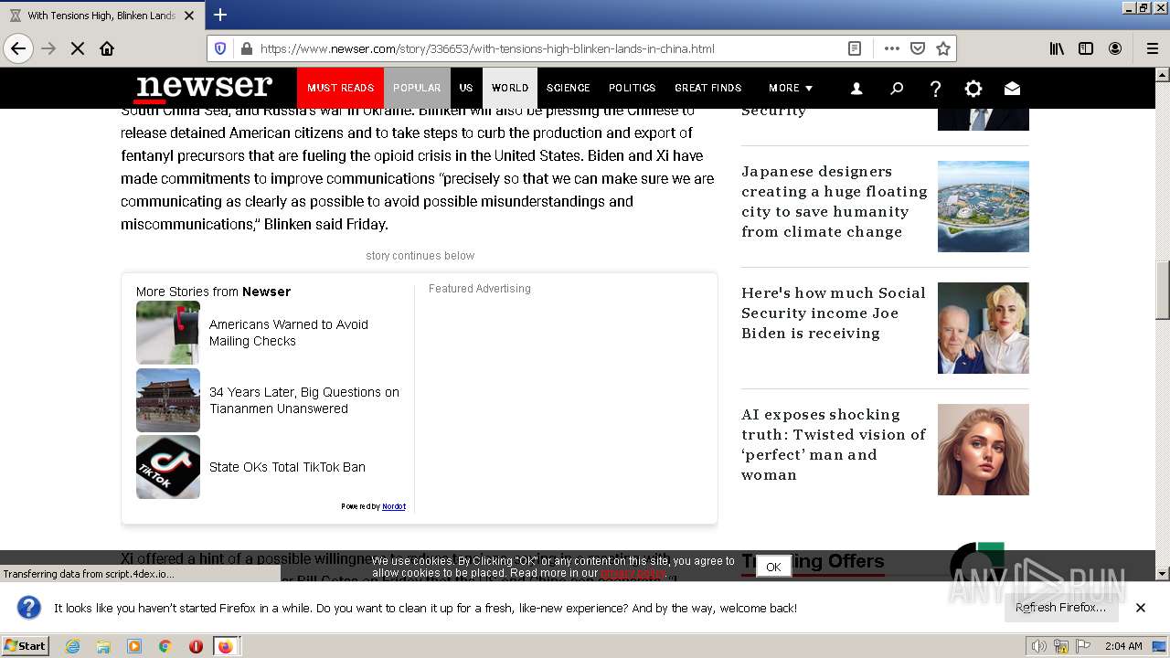Dismiss the Firefox refresh notification
1170x658 pixels.
pos(1141,608)
